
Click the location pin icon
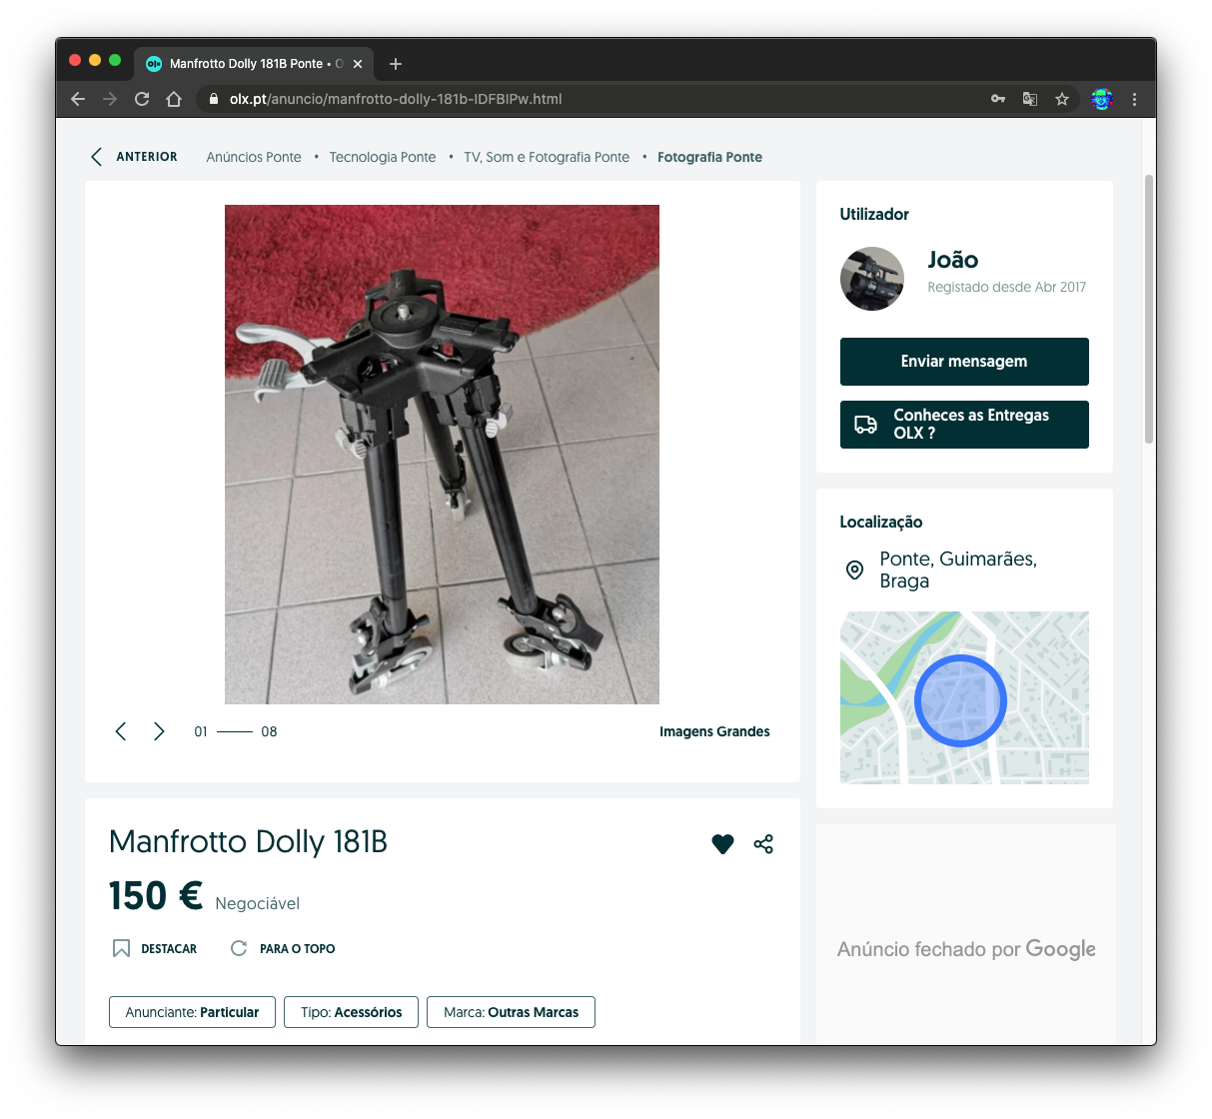point(854,569)
